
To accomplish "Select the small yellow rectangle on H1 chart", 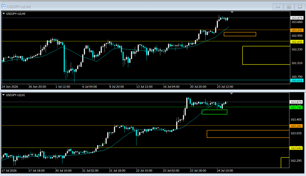I will (x=285, y=163).
